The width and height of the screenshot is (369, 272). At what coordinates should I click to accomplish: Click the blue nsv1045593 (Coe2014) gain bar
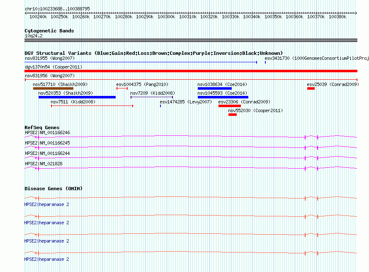tap(223, 97)
